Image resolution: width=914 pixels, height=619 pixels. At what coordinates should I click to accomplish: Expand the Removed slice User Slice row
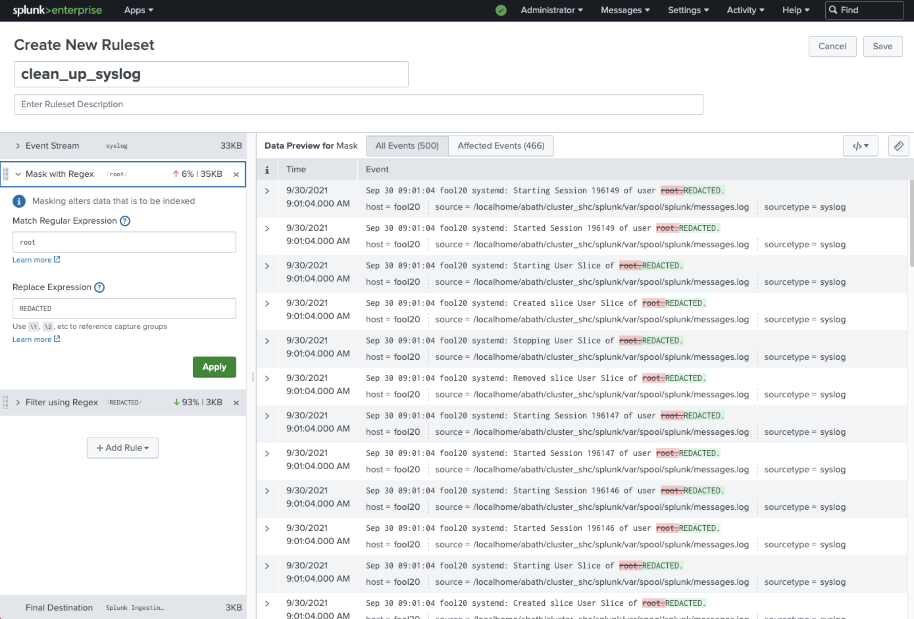[x=267, y=379]
